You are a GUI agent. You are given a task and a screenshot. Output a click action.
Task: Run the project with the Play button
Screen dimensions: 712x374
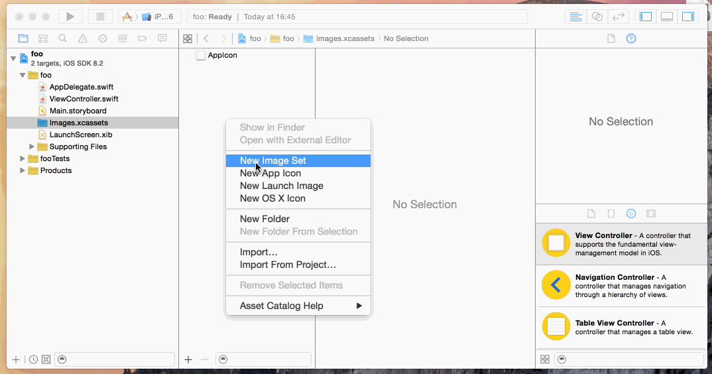coord(70,17)
